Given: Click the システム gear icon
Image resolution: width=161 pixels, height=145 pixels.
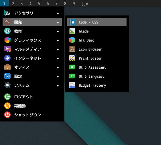Looking at the screenshot, I should pyautogui.click(x=7, y=85).
